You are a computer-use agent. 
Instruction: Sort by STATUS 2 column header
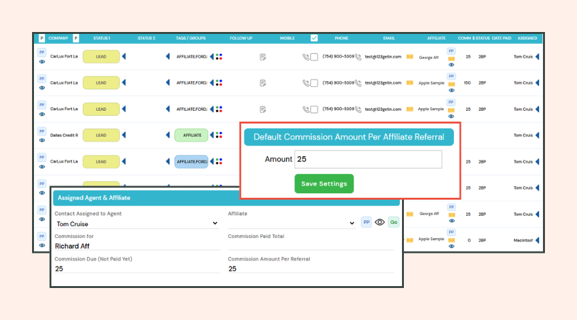146,38
